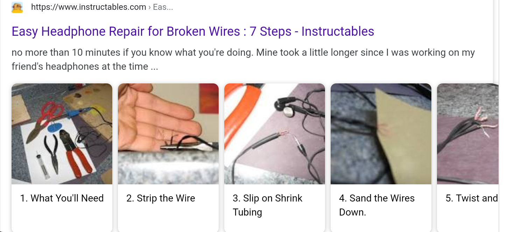Image resolution: width=508 pixels, height=232 pixels.
Task: Click the result snippet description text
Action: click(x=243, y=60)
